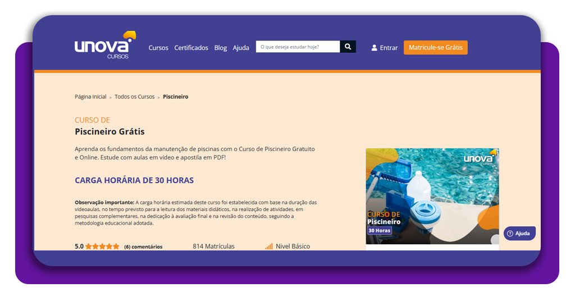
Task: Go to Página Inicial breadcrumb
Action: click(90, 97)
